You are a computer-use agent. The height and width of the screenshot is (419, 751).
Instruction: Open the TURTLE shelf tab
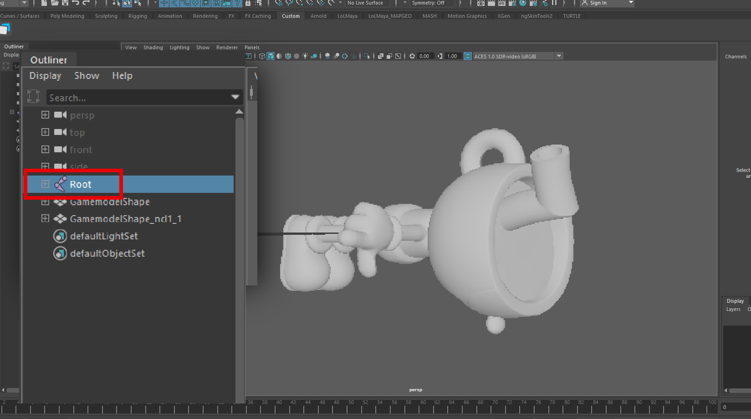[x=572, y=16]
